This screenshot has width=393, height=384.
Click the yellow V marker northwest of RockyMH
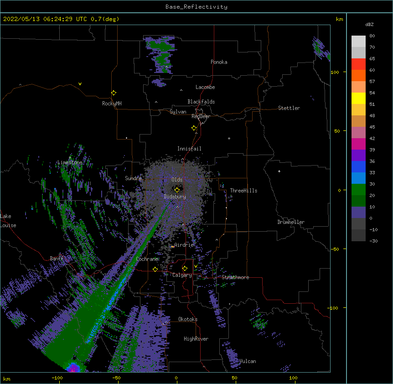(80, 84)
